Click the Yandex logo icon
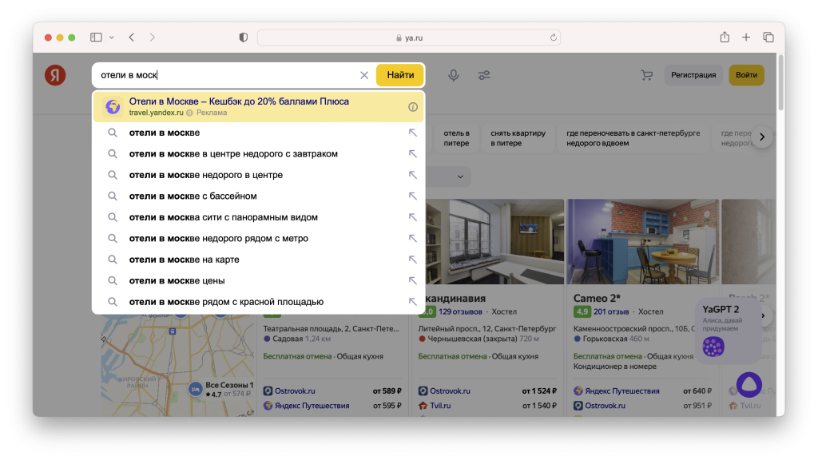The image size is (818, 460). click(55, 75)
